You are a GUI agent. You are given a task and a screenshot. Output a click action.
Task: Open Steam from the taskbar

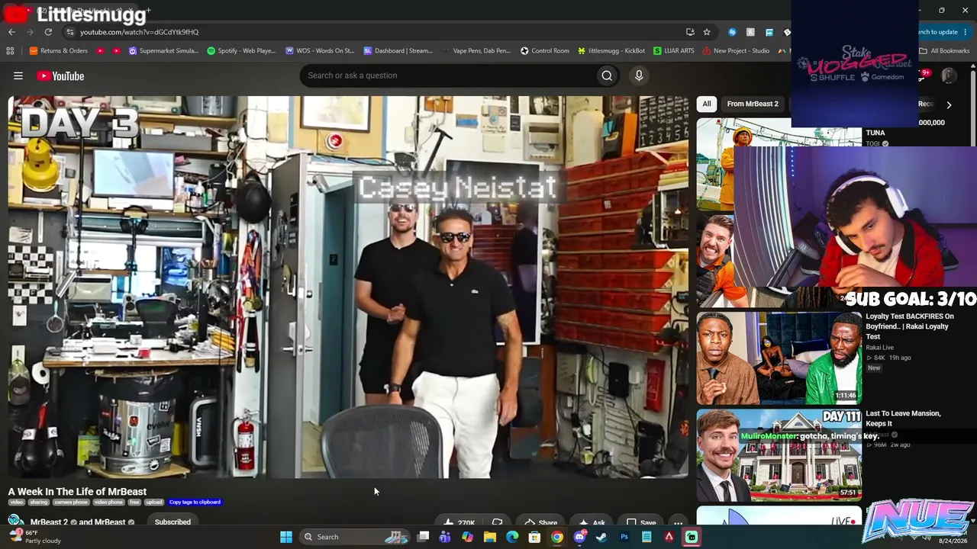[x=601, y=537]
